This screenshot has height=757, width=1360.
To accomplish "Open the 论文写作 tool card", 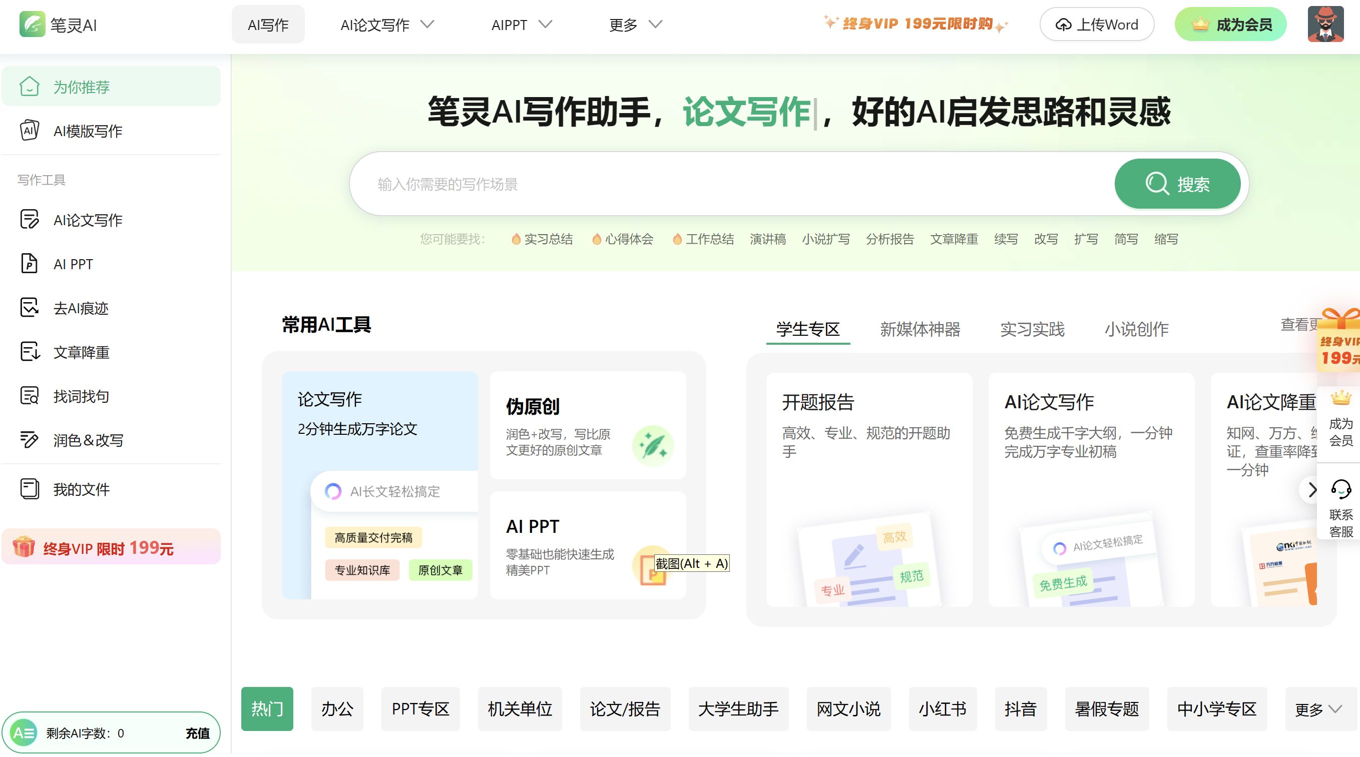I will tap(379, 485).
